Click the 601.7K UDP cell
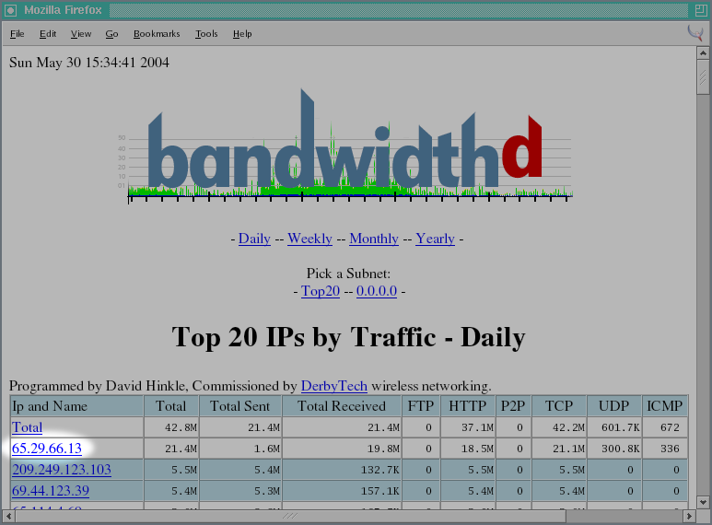The image size is (712, 525). coord(614,427)
